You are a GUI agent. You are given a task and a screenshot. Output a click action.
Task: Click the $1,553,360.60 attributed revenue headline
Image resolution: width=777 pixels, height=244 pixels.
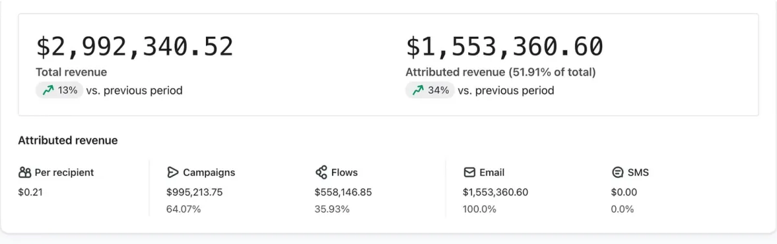[504, 47]
